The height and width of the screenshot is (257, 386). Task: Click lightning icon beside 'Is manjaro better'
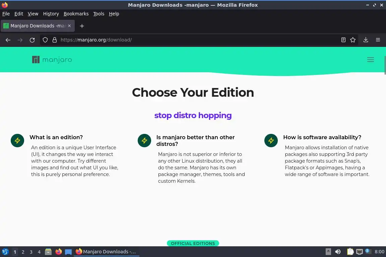144,141
